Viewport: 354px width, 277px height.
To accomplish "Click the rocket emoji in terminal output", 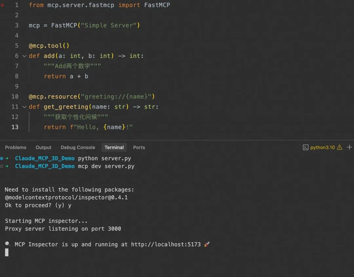I will (x=206, y=244).
